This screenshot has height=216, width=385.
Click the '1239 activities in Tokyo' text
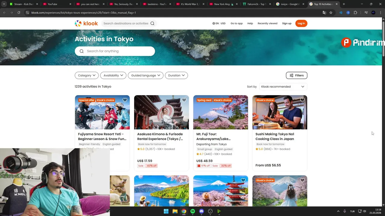93,86
